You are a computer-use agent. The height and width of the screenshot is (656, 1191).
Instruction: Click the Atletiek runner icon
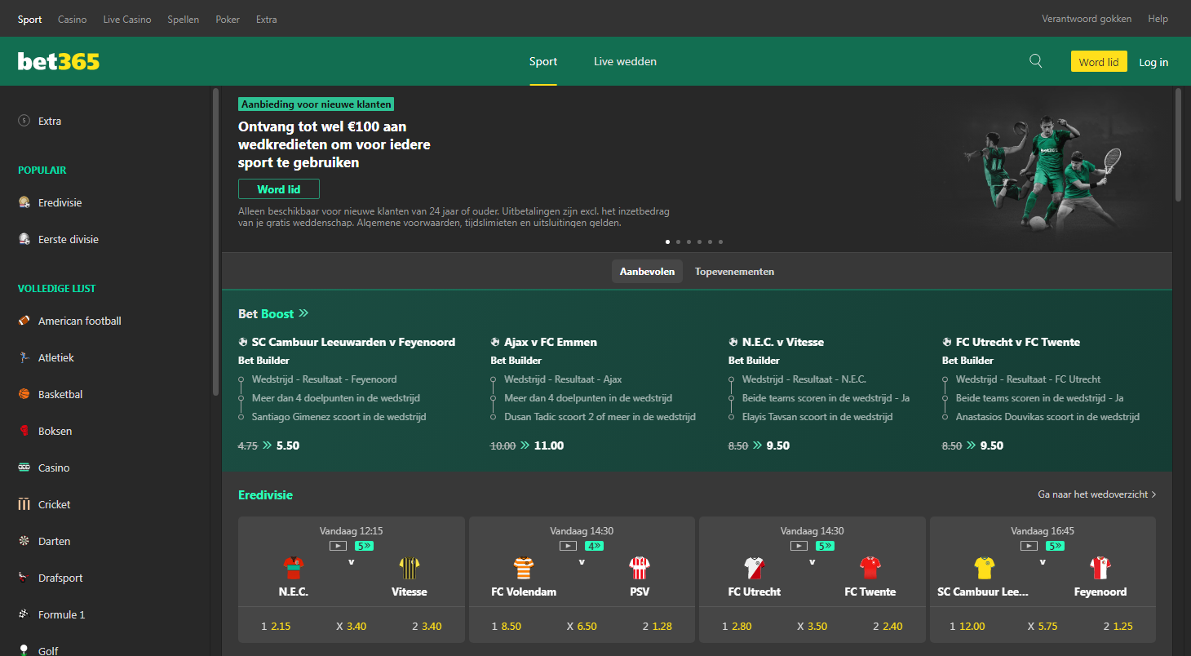[24, 357]
